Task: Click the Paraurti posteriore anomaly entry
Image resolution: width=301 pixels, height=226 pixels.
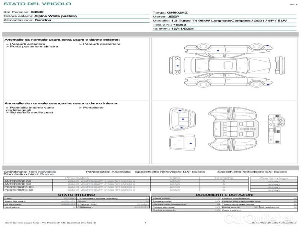Action: coord(100,44)
